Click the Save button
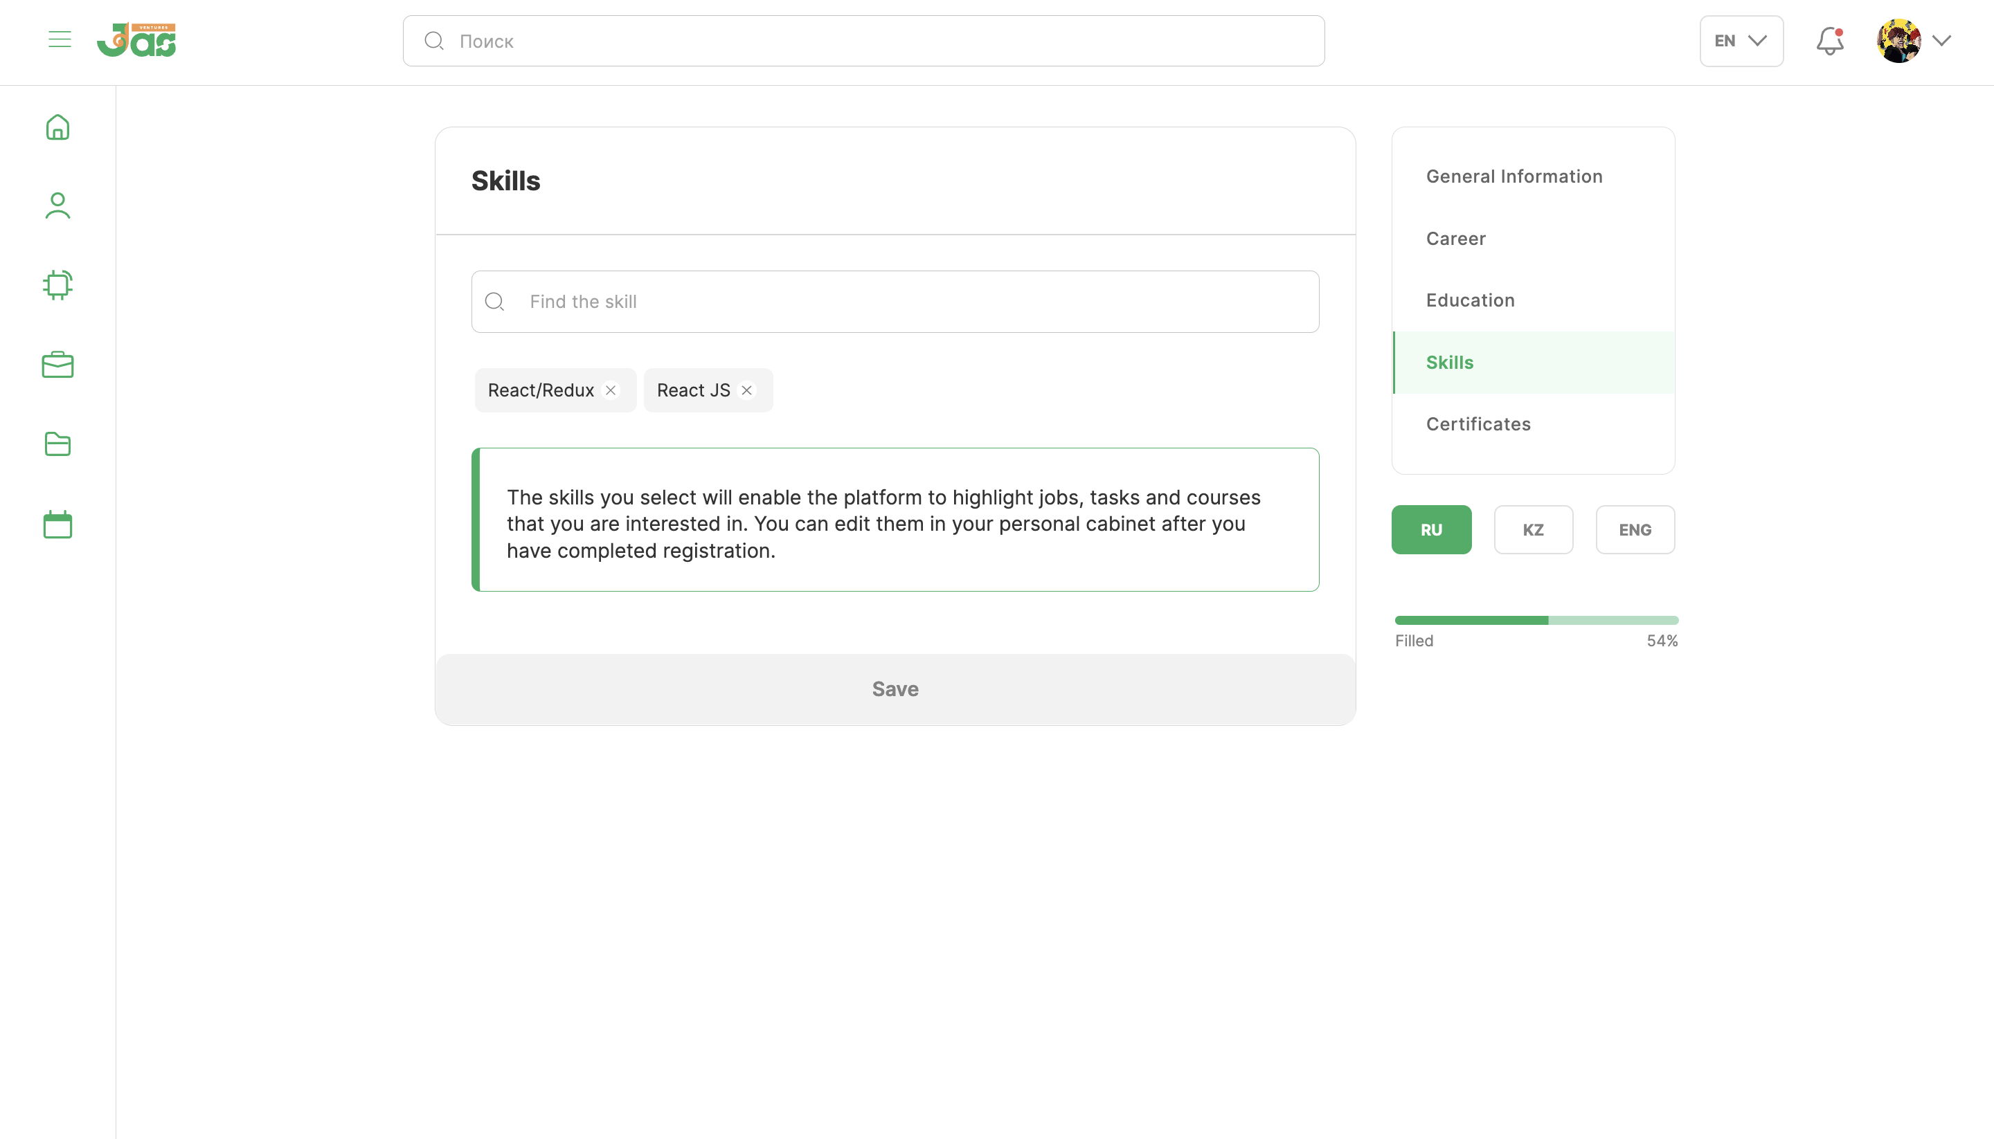 coord(895,689)
